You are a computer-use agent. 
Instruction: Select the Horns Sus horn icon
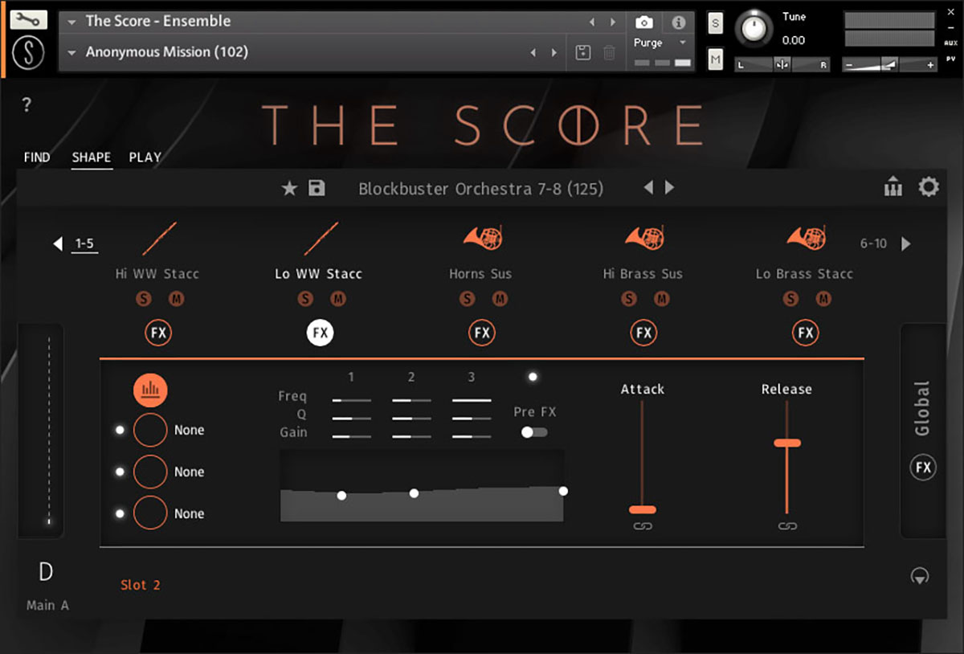point(482,238)
